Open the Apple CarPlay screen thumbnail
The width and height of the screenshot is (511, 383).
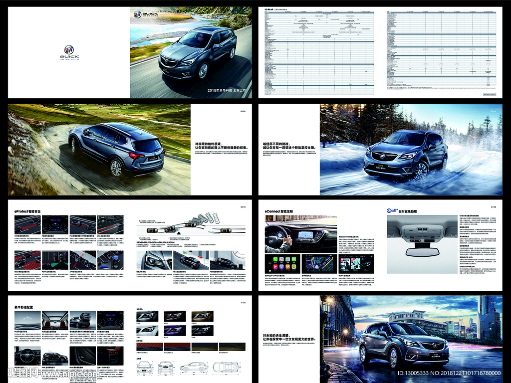(x=282, y=264)
